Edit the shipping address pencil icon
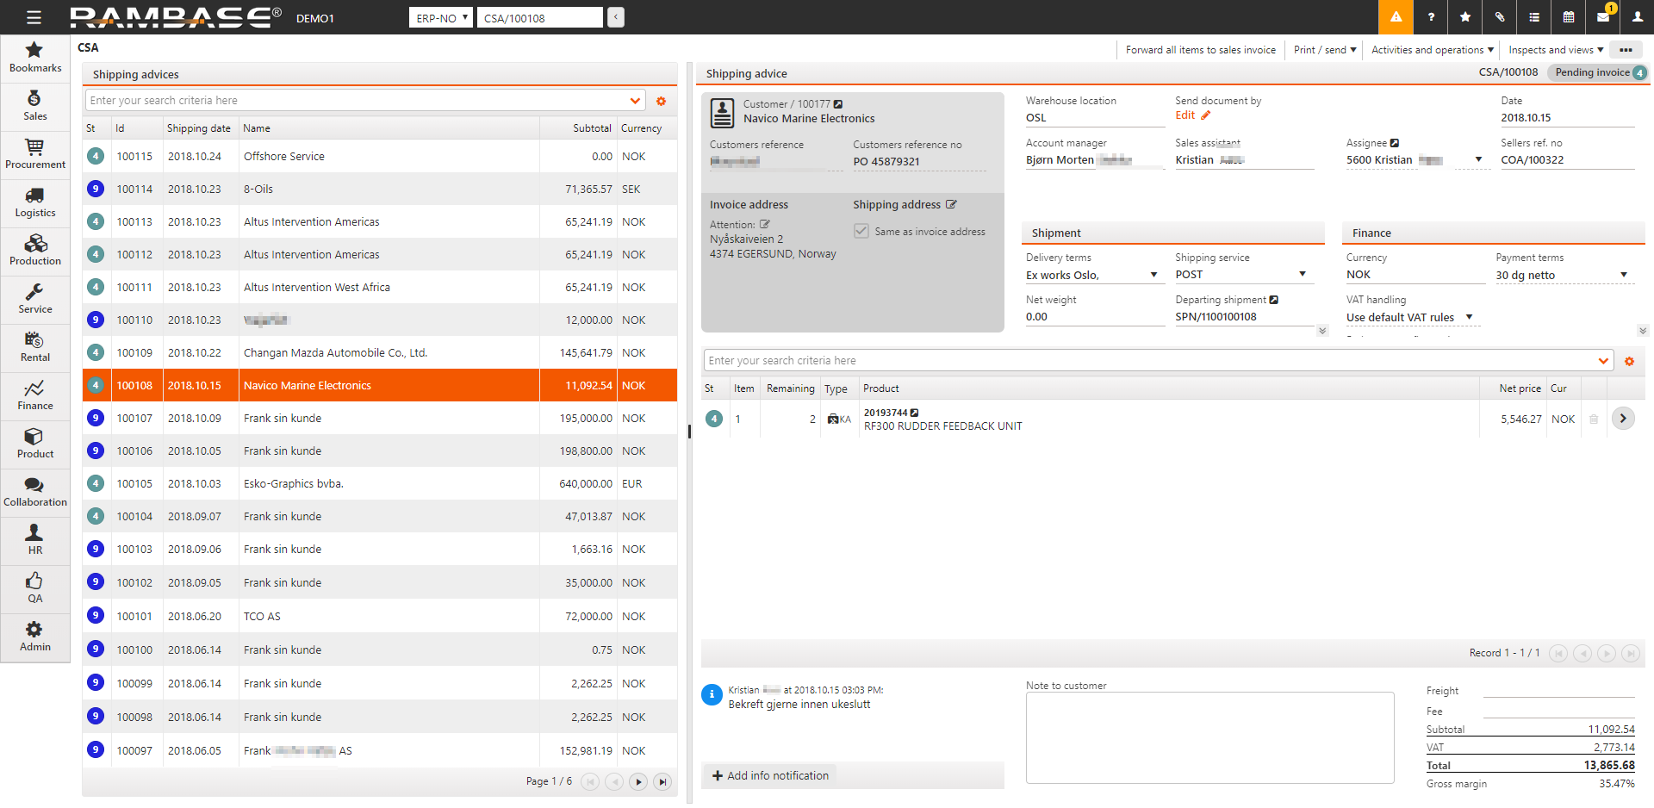 point(951,205)
